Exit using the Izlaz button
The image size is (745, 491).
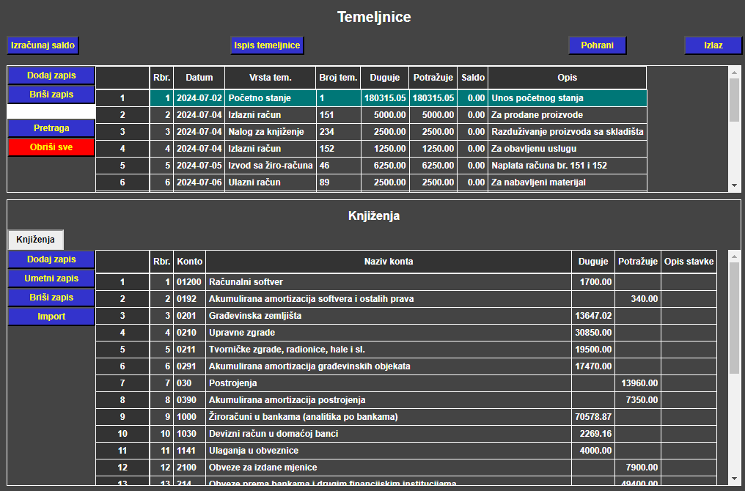pyautogui.click(x=713, y=45)
